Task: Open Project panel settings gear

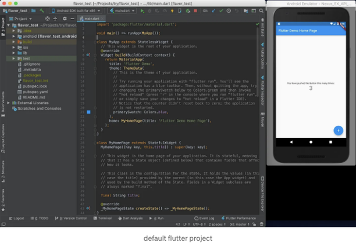Action: [x=65, y=19]
